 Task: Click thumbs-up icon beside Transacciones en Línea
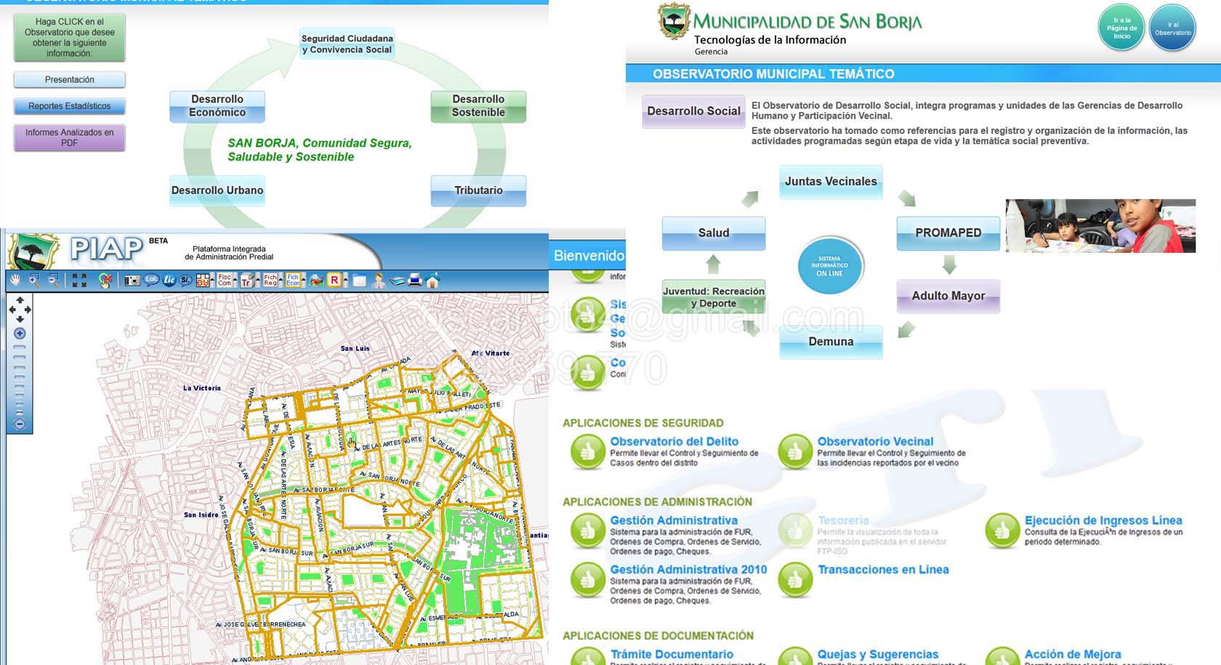pyautogui.click(x=795, y=580)
